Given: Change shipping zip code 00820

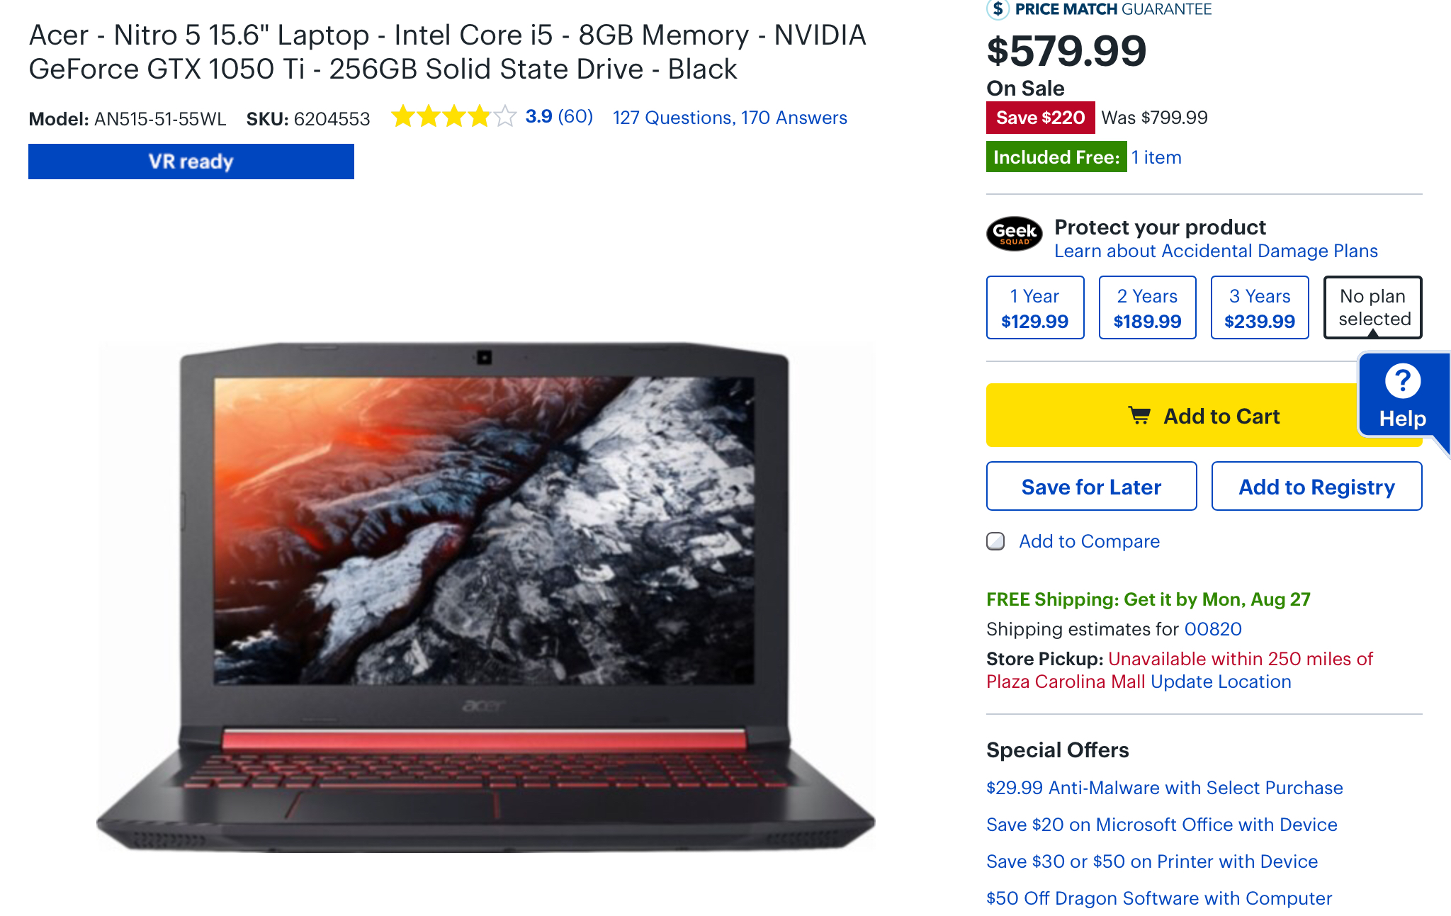Looking at the screenshot, I should [x=1213, y=629].
